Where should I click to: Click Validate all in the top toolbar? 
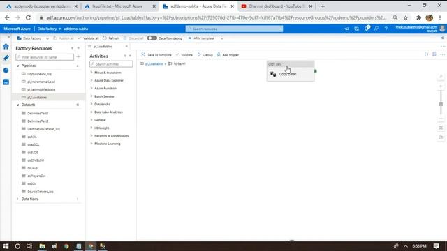89,38
